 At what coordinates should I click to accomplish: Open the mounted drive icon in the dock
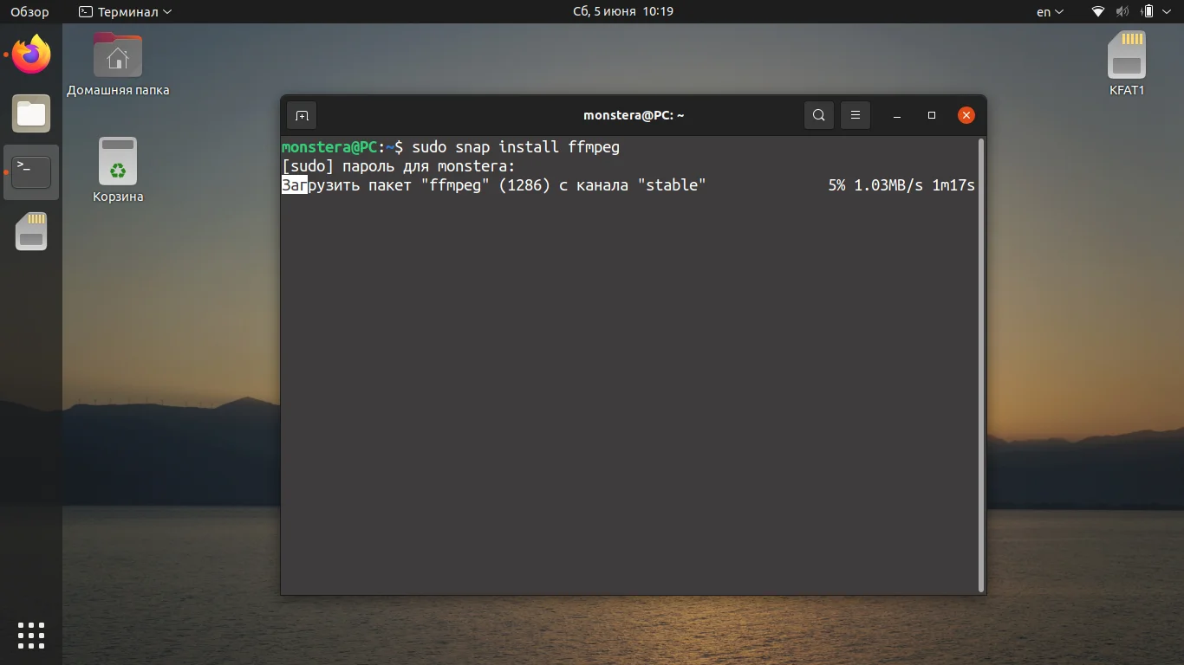(30, 231)
